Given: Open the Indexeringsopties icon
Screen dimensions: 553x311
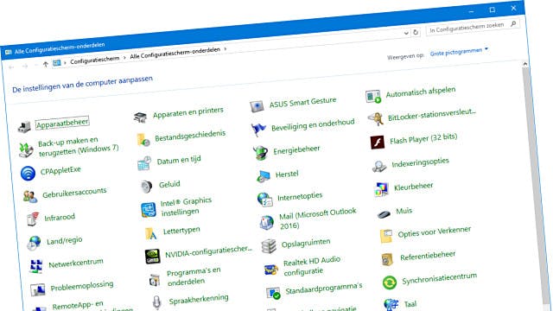Looking at the screenshot, I should [x=379, y=166].
